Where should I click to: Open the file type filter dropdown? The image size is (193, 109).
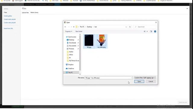[x=145, y=78]
